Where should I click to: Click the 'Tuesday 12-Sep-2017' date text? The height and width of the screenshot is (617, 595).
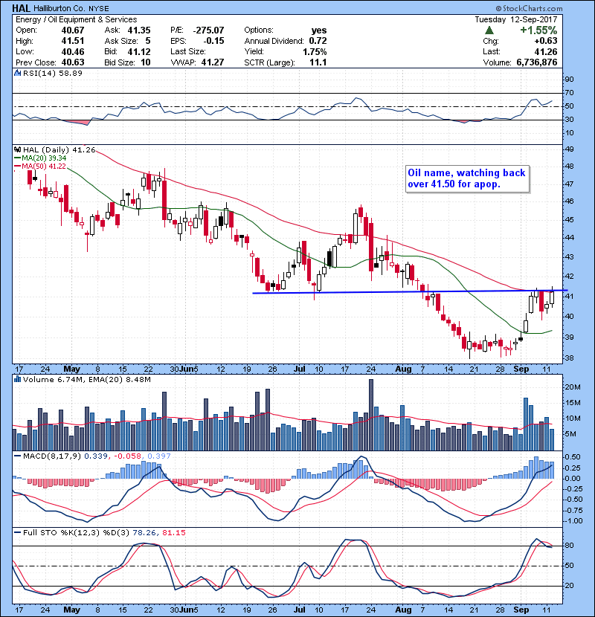(516, 19)
